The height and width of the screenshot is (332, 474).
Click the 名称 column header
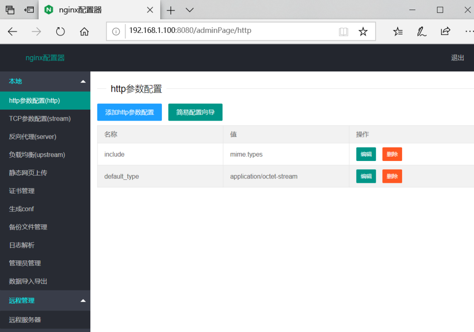[x=160, y=135]
